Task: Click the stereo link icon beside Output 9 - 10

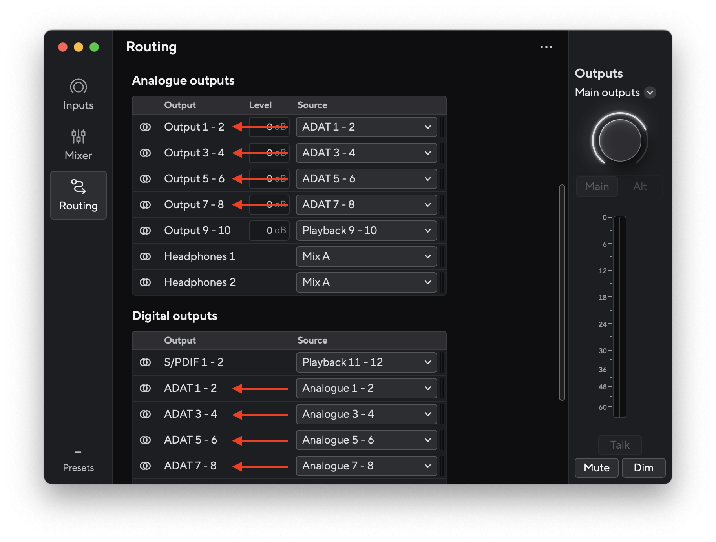Action: [146, 230]
